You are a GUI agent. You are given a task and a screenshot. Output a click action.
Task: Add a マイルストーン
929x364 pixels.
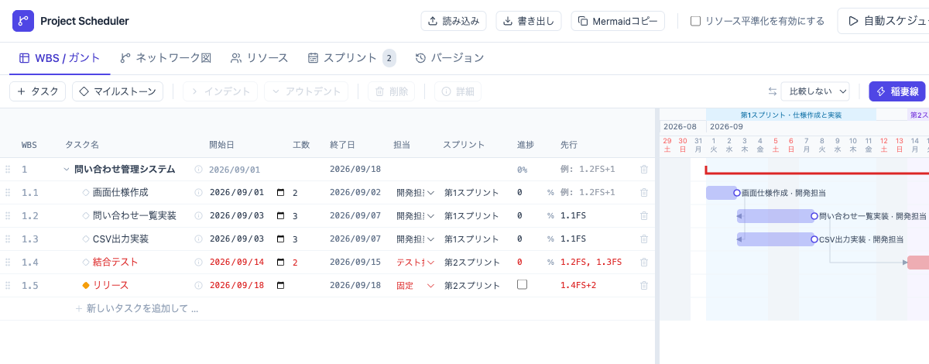(x=118, y=91)
